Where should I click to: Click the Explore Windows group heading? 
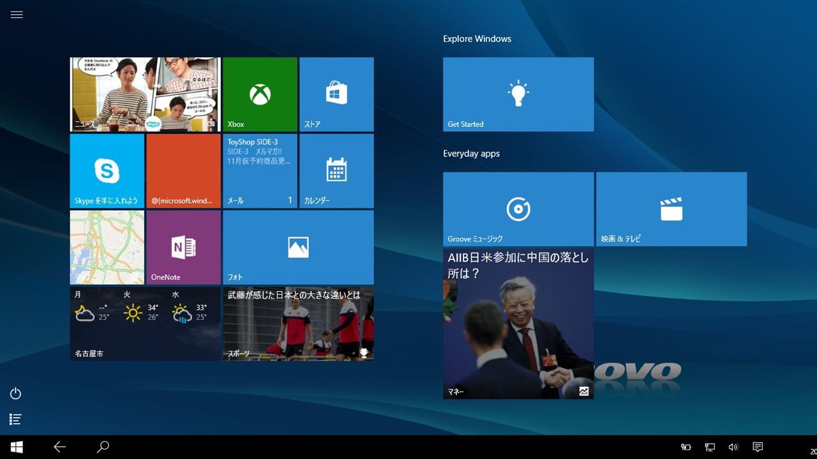click(x=477, y=39)
